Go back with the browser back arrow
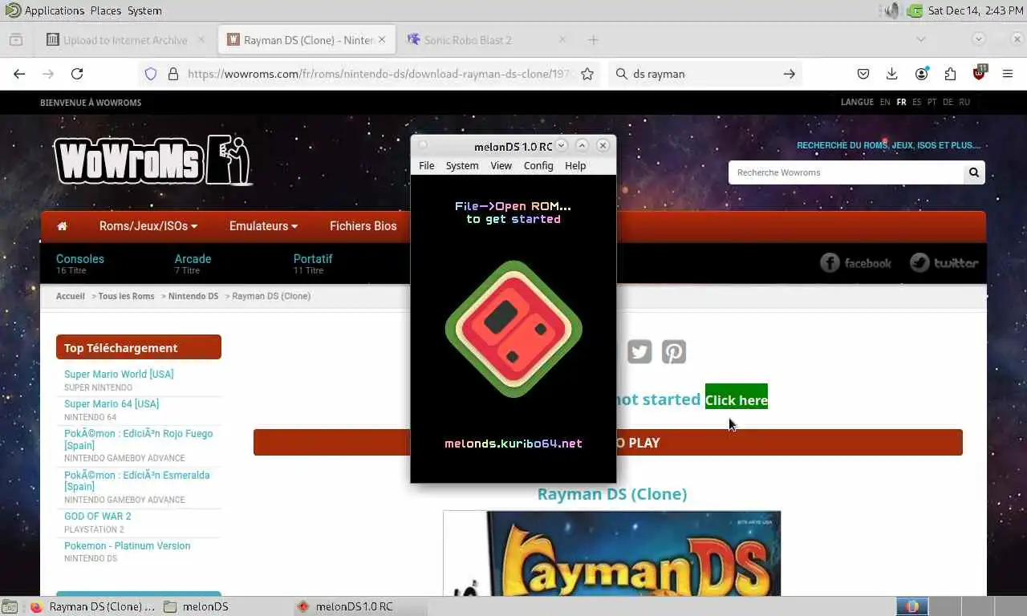The image size is (1027, 616). [19, 74]
